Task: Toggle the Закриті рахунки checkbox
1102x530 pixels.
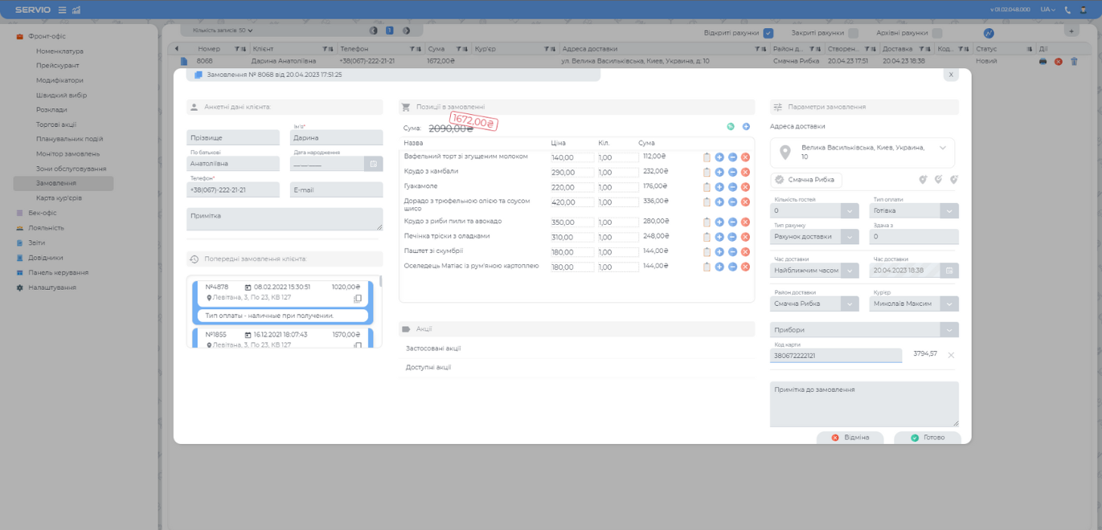Action: [853, 34]
